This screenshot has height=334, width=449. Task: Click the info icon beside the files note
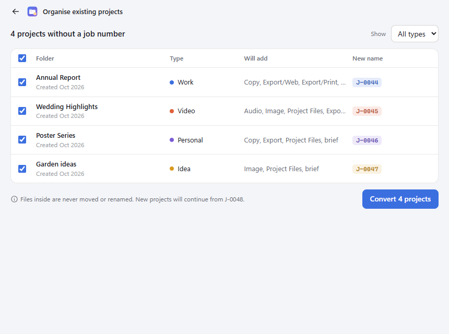(14, 199)
